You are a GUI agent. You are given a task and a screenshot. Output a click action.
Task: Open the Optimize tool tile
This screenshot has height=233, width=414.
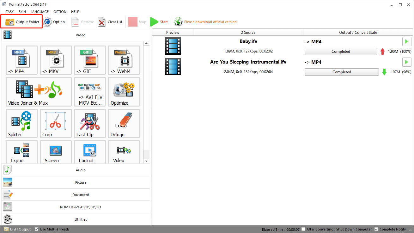pos(124,92)
